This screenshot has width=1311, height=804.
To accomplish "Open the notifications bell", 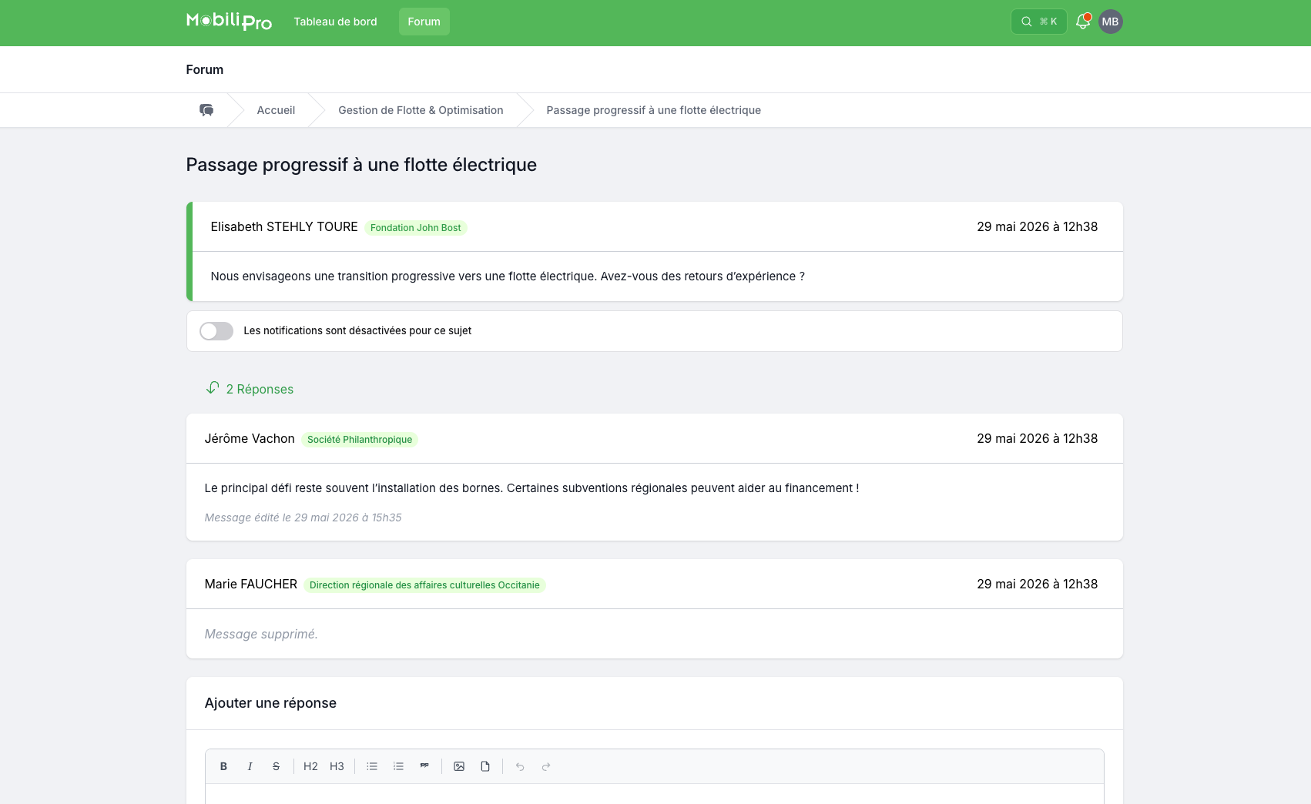I will (1083, 22).
